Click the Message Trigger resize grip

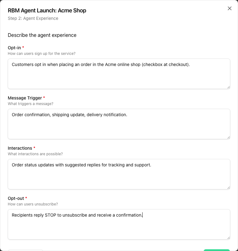tap(229, 138)
